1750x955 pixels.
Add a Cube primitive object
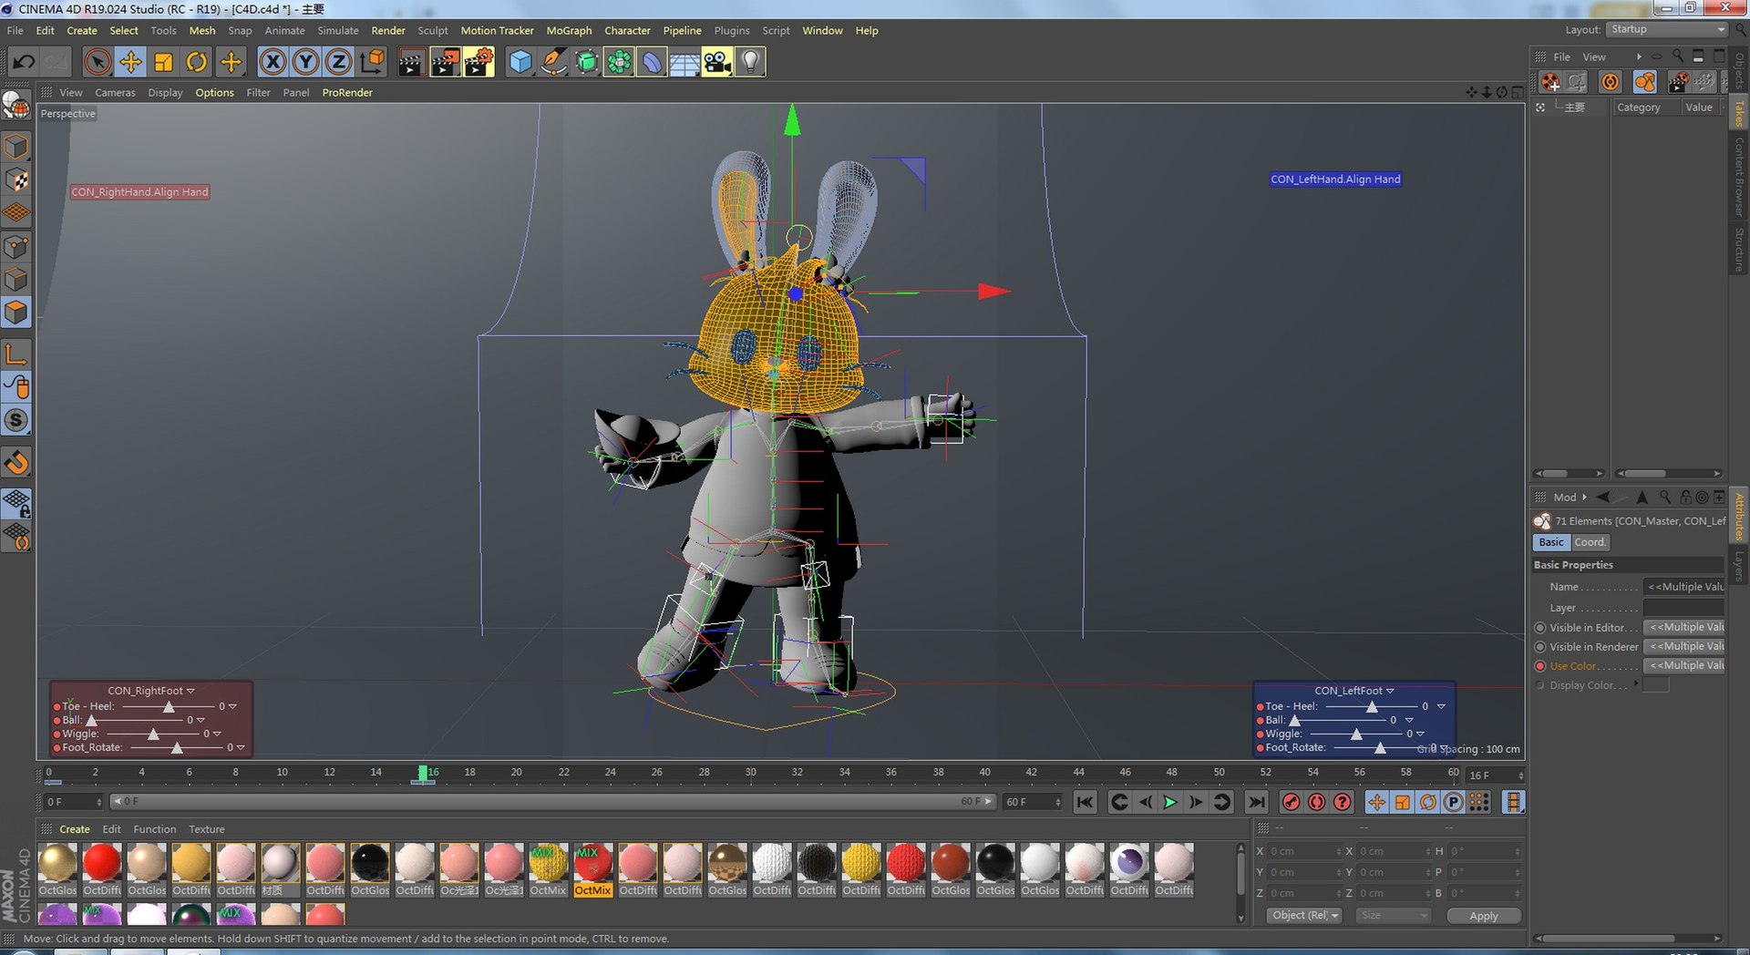520,62
